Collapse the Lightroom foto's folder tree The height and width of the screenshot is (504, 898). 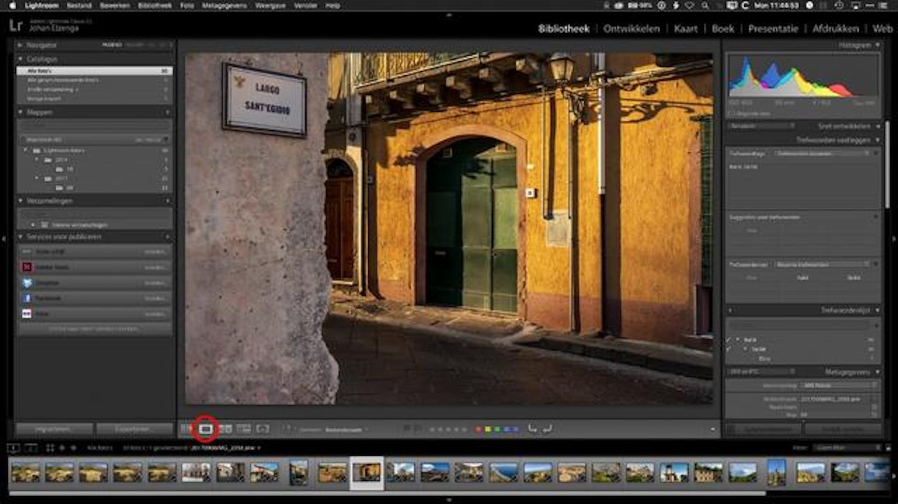[x=26, y=150]
